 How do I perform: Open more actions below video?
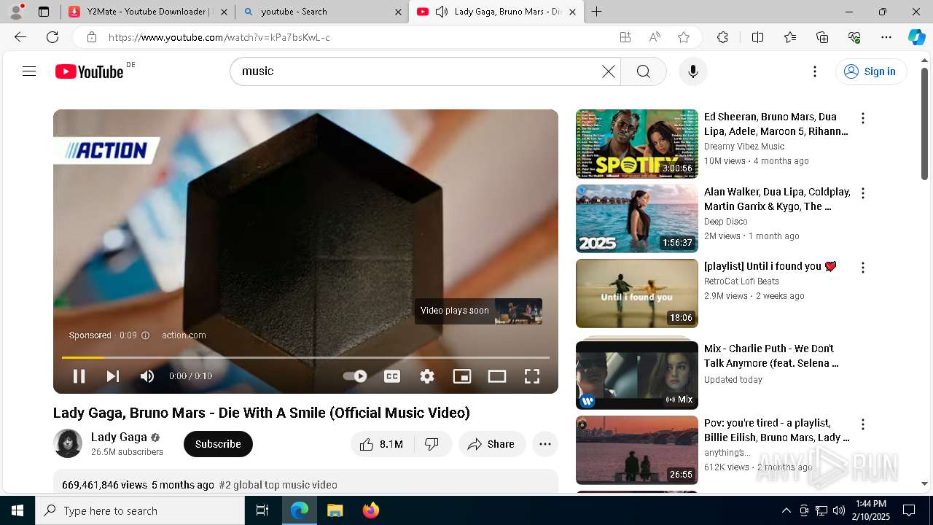[545, 444]
